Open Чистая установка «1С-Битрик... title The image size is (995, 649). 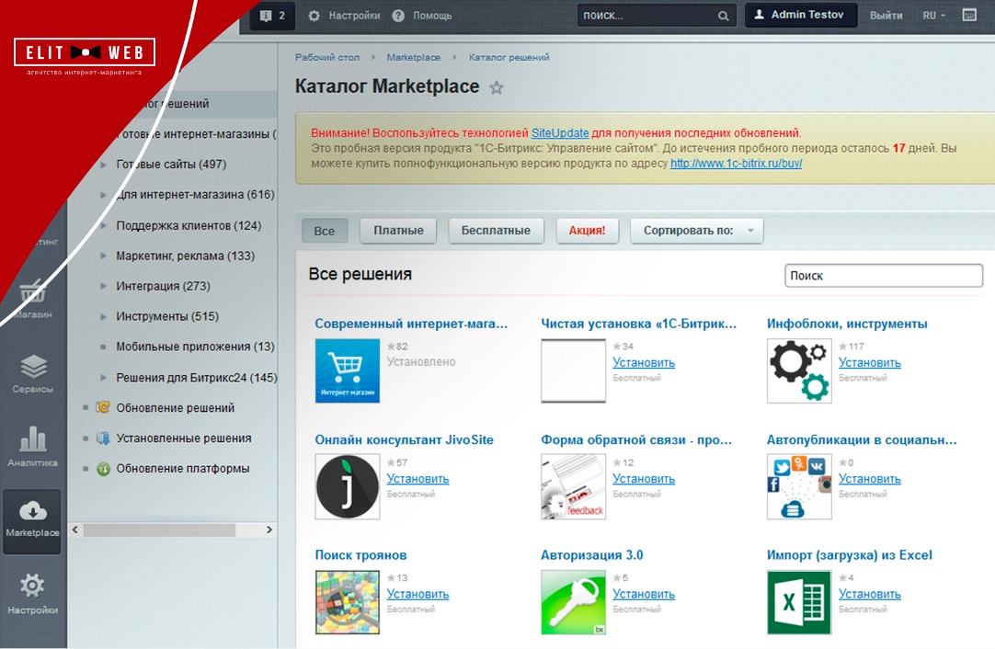click(x=638, y=324)
